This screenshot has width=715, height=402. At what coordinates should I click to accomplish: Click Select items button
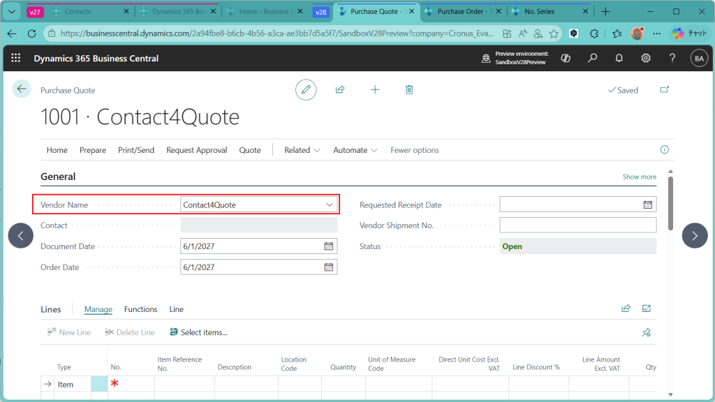pyautogui.click(x=199, y=332)
